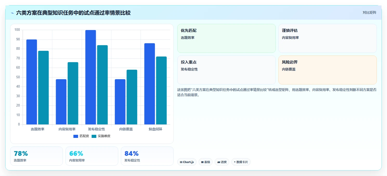387x176 pixels.
Task: Click the blue 匹配度 bar for 内容复用率
Action: 61,102
